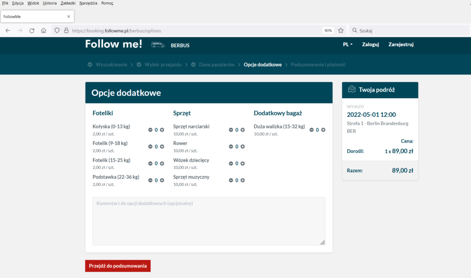This screenshot has width=471, height=278.
Task: Decrease Fotelik (9-18 kg) quantity with minus
Action: click(150, 146)
